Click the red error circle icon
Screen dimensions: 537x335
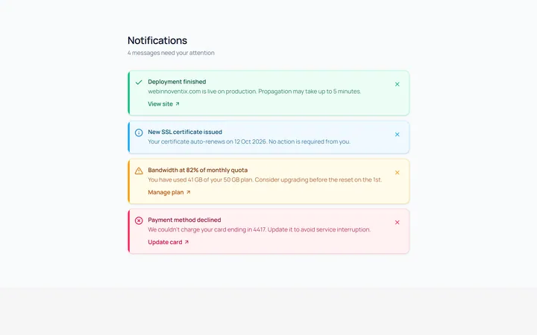click(x=139, y=220)
